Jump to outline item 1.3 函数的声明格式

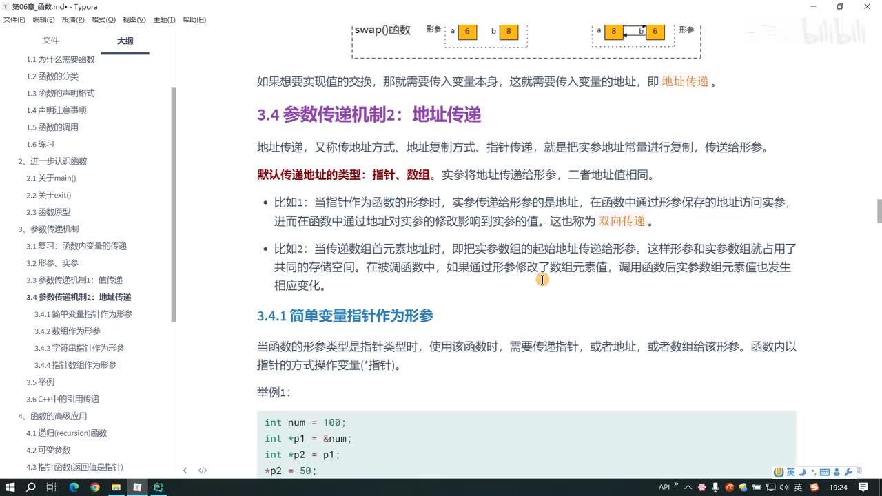61,93
